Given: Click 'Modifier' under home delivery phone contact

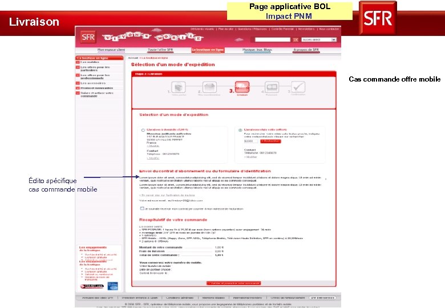Looking at the screenshot, I should tap(153, 158).
